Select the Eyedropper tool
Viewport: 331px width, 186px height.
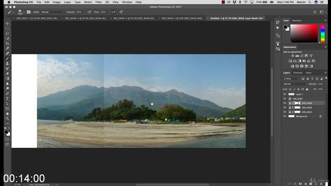tap(7, 49)
